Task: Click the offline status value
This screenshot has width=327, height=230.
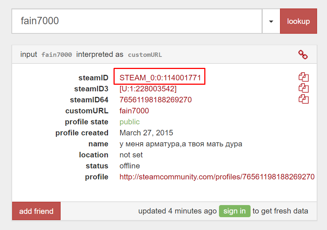Action: click(129, 166)
